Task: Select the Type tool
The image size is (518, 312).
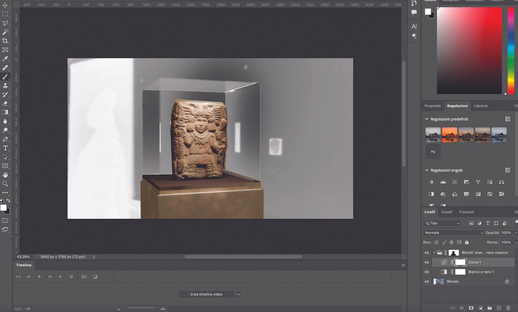Action: 6,148
